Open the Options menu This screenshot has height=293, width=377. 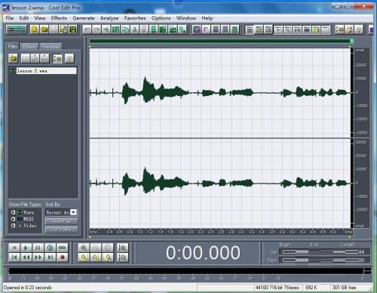161,18
